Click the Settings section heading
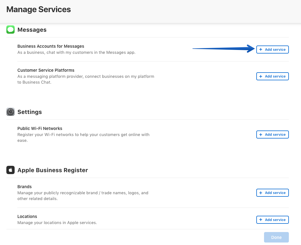 click(30, 112)
